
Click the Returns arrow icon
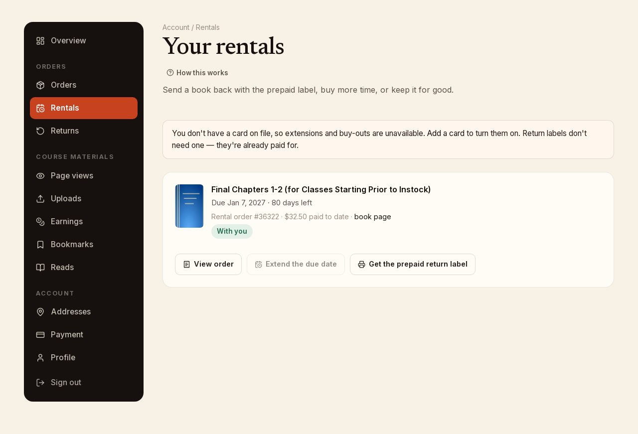[40, 131]
